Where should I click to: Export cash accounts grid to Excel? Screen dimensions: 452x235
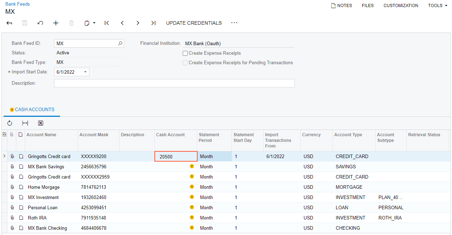click(41, 123)
